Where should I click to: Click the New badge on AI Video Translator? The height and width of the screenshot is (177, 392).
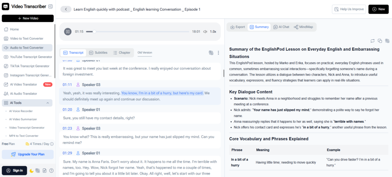tap(47, 85)
